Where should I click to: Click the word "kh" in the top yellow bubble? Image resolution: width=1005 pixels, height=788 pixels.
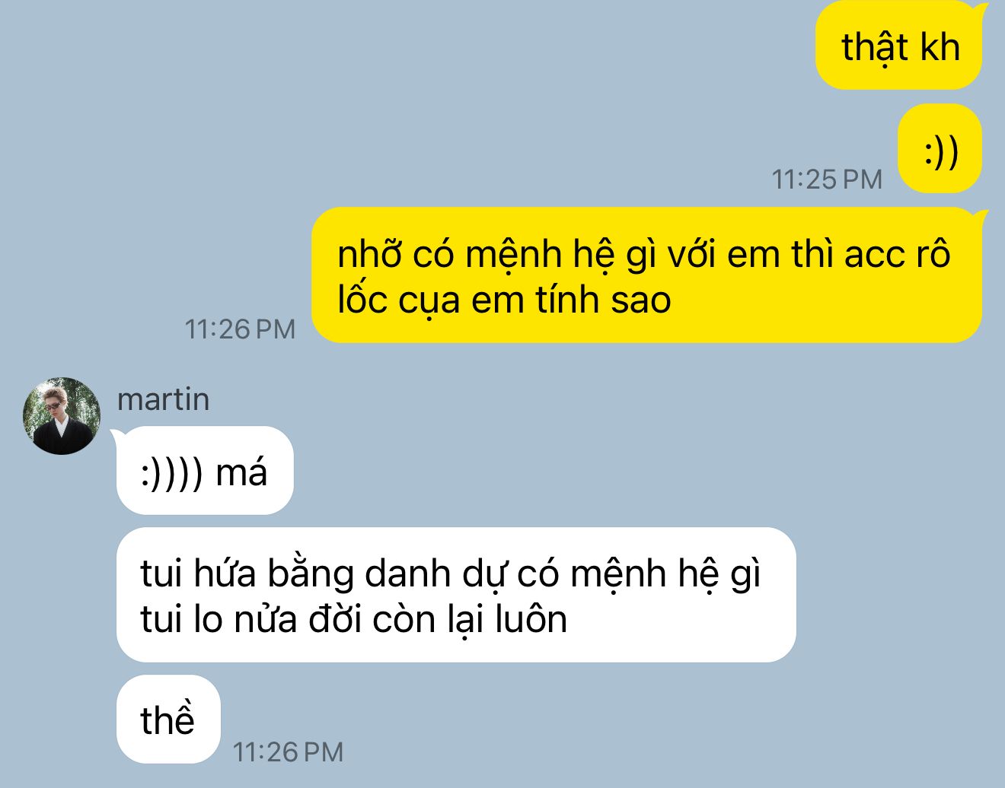940,47
